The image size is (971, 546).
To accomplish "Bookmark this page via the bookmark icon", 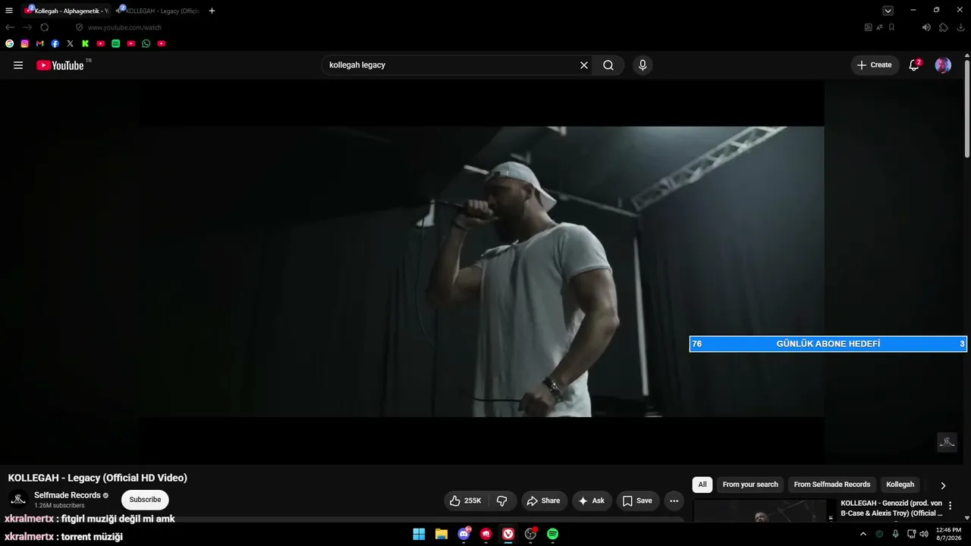I will [x=891, y=27].
